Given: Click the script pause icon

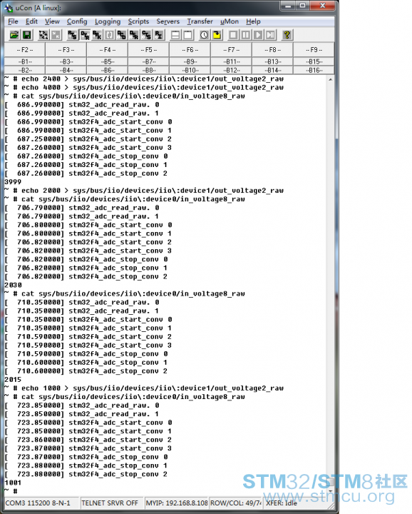Looking at the screenshot, I should click(x=246, y=35).
